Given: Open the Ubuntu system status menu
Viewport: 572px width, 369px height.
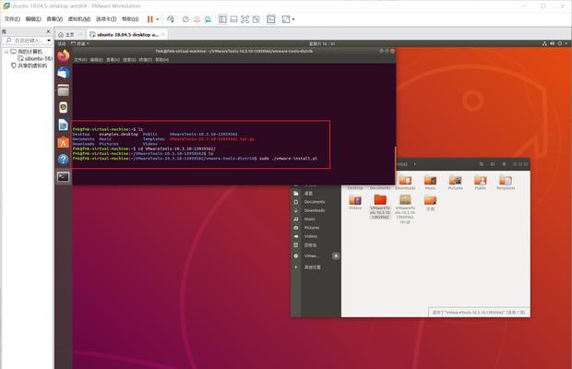Looking at the screenshot, I should click(555, 43).
